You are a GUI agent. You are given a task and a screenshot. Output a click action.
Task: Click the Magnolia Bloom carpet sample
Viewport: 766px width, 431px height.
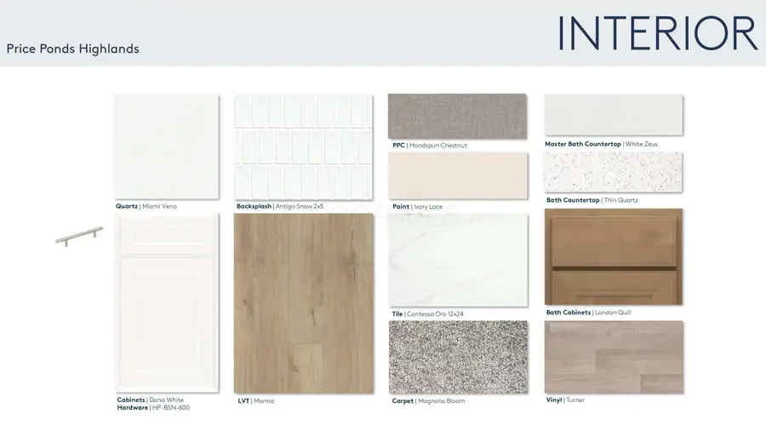(458, 357)
